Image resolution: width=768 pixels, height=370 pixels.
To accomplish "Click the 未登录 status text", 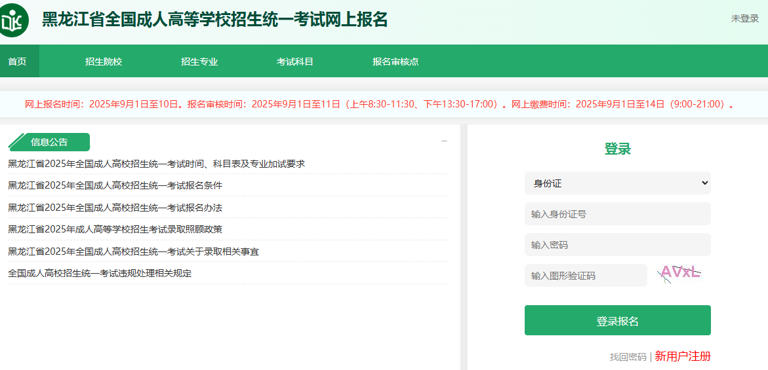I will click(744, 18).
